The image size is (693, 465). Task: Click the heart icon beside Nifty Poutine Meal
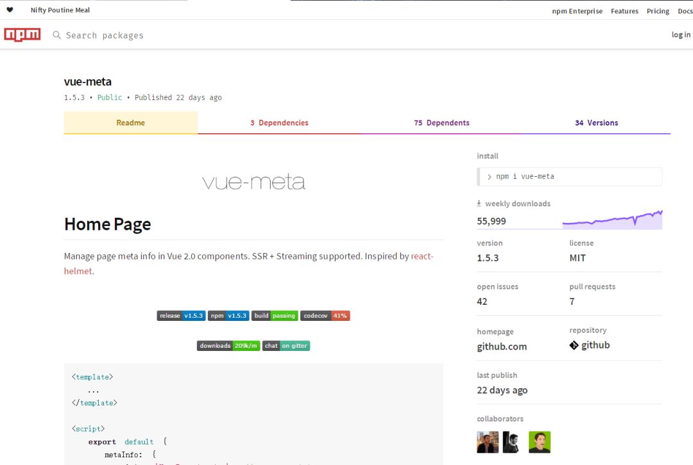click(x=10, y=10)
